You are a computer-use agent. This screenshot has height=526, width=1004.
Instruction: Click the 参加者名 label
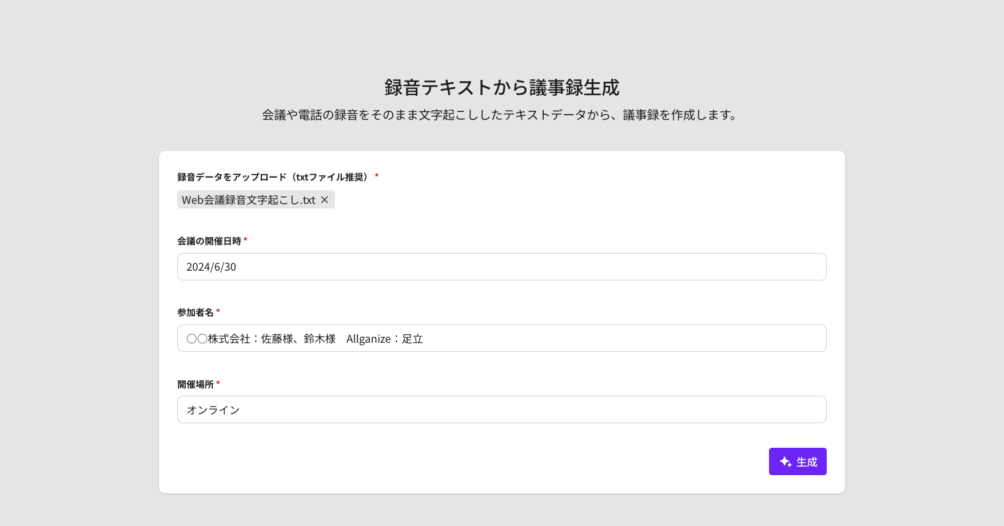tap(195, 312)
